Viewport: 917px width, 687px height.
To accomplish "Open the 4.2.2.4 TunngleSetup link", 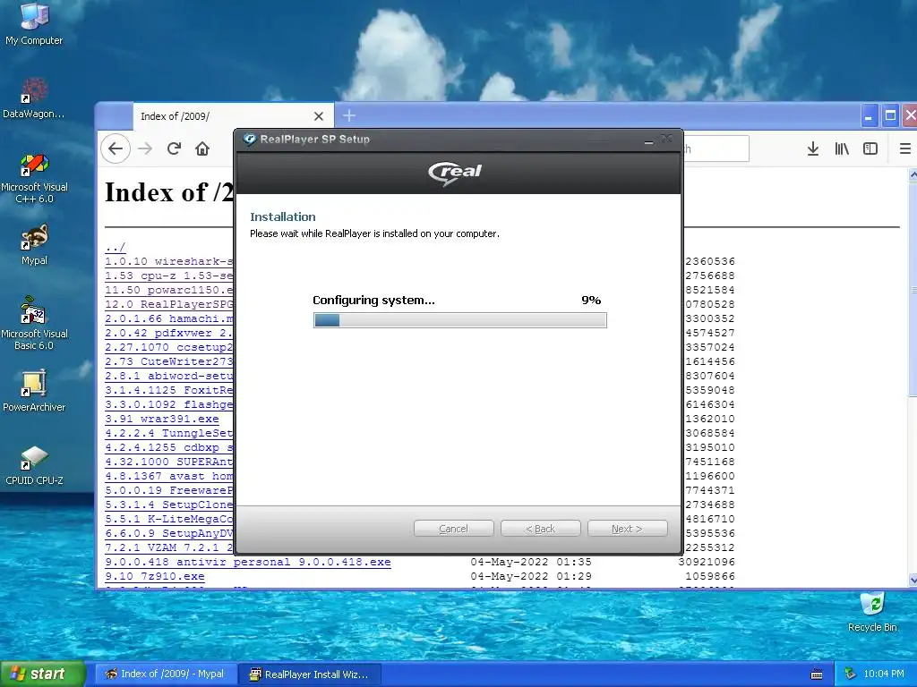I will (x=169, y=433).
